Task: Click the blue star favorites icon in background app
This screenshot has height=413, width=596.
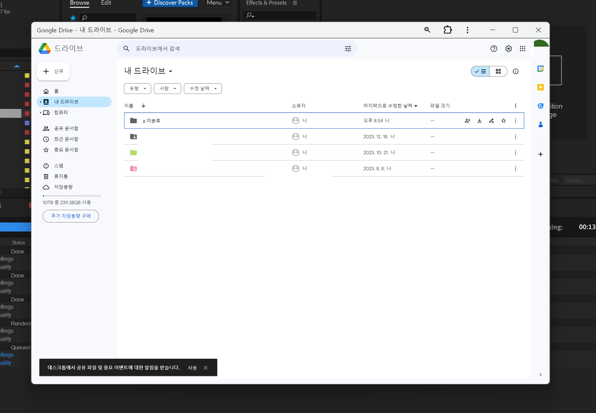Action: coord(73,18)
